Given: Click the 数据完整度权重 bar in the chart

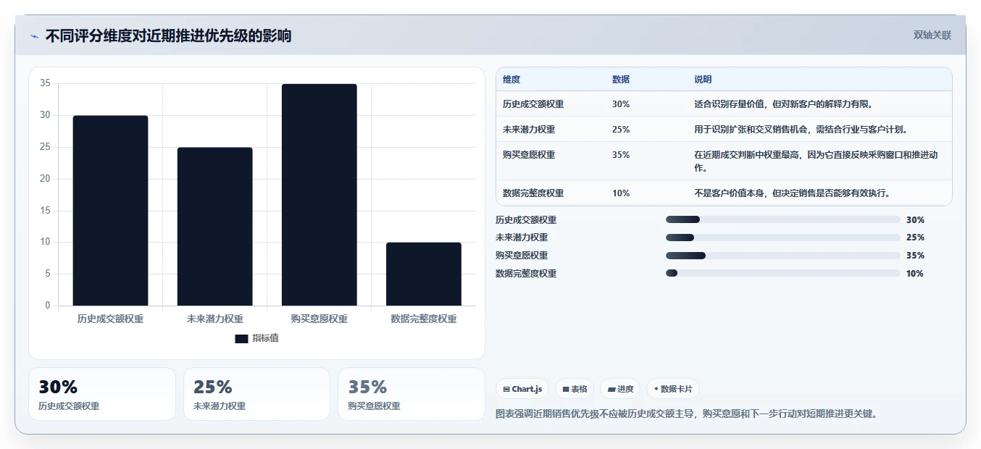Looking at the screenshot, I should (x=423, y=274).
